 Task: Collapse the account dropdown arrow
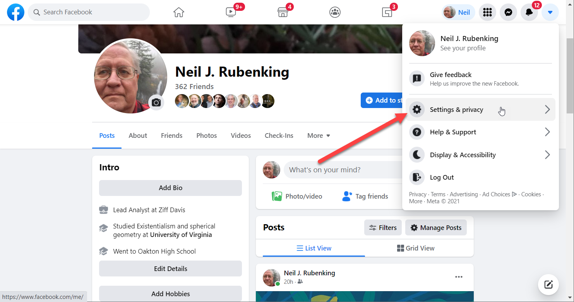click(550, 12)
